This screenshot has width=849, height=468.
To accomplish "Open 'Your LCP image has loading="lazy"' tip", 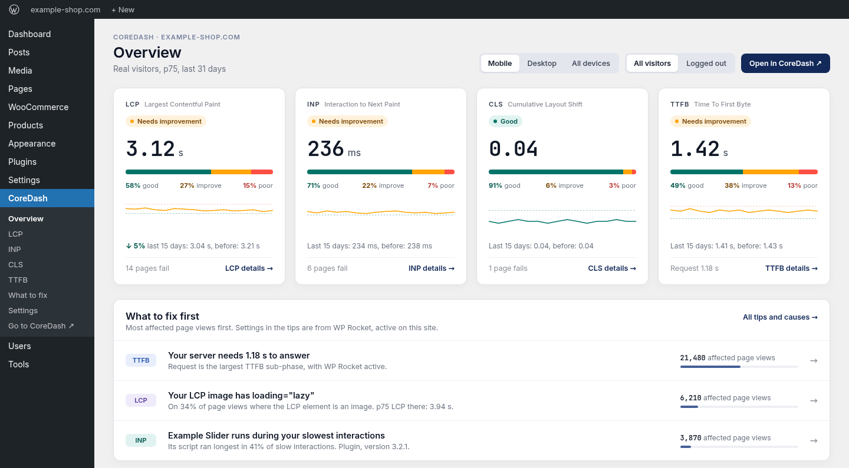I will (241, 396).
